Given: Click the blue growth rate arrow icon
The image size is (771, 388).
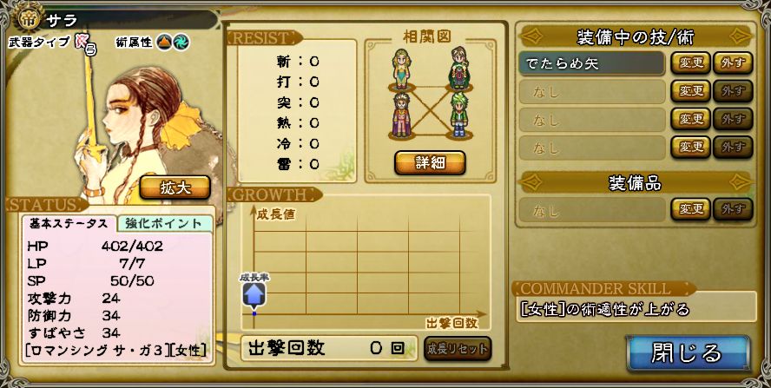Looking at the screenshot, I should (254, 295).
